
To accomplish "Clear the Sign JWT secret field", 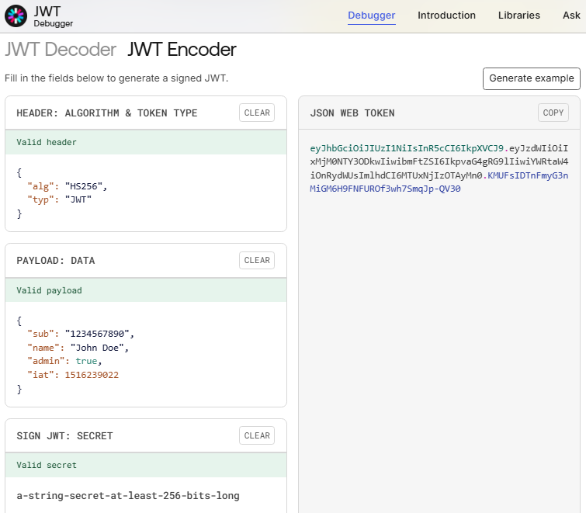I will coord(257,435).
